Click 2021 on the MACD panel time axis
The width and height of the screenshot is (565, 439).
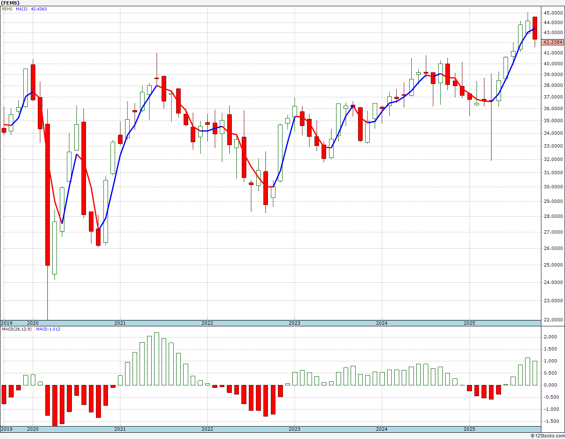(x=120, y=429)
